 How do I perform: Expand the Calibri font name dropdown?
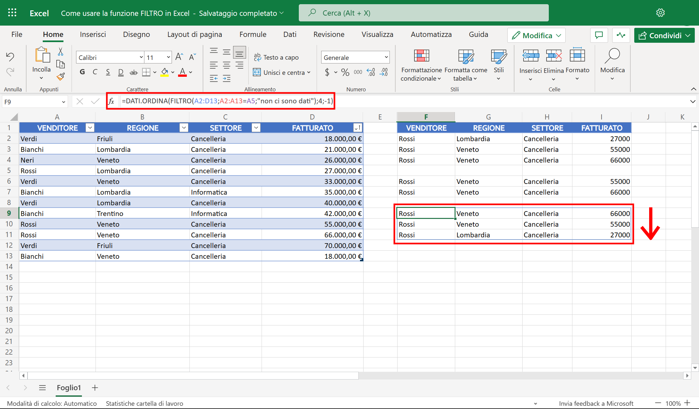coord(141,57)
